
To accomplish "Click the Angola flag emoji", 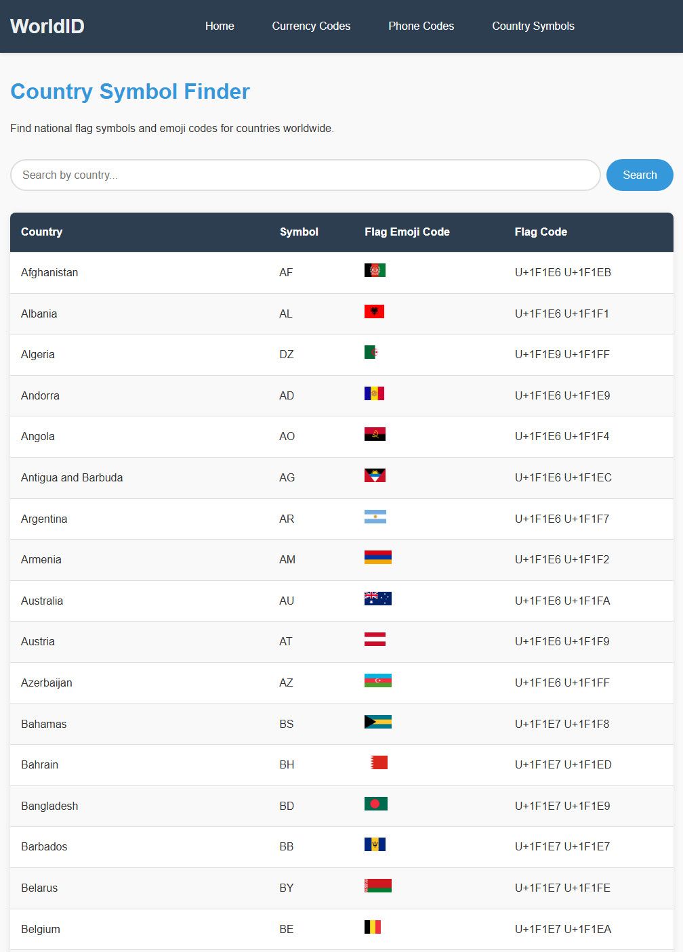I will [375, 435].
